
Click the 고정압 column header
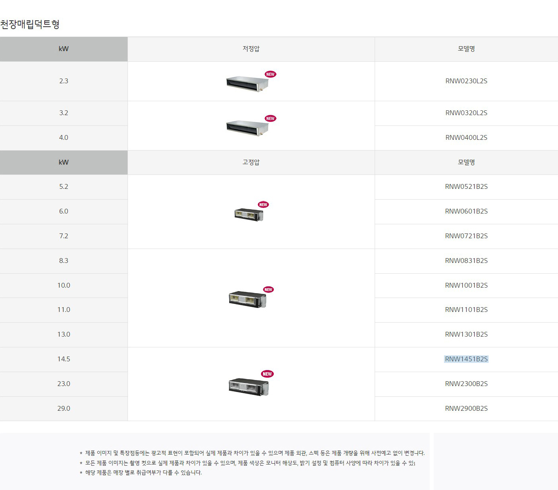251,162
